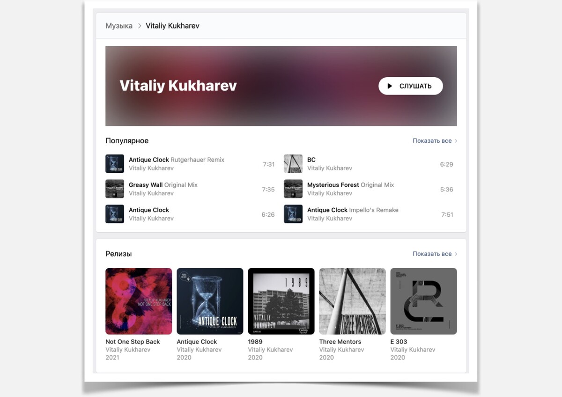Select the Mysterious Forest Original Mix title
This screenshot has height=397, width=562.
pyautogui.click(x=350, y=185)
